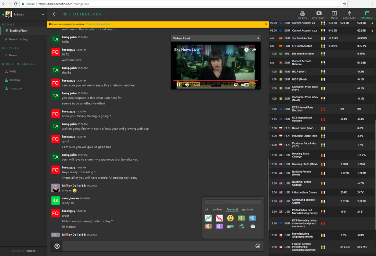The width and height of the screenshot is (376, 256).
Task: Switch to the 'gestures' emoji tab
Action: [x=248, y=209]
